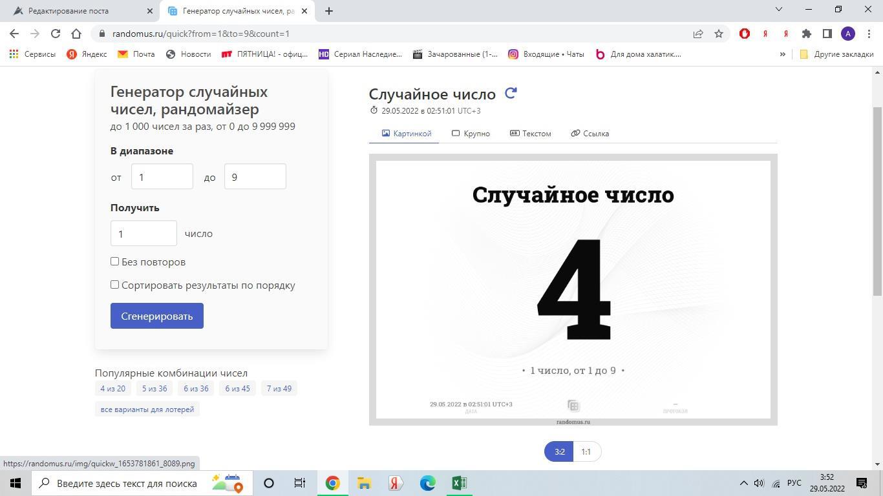Open the 5 из 36 combination
Screen dimensions: 883x496
(x=154, y=388)
